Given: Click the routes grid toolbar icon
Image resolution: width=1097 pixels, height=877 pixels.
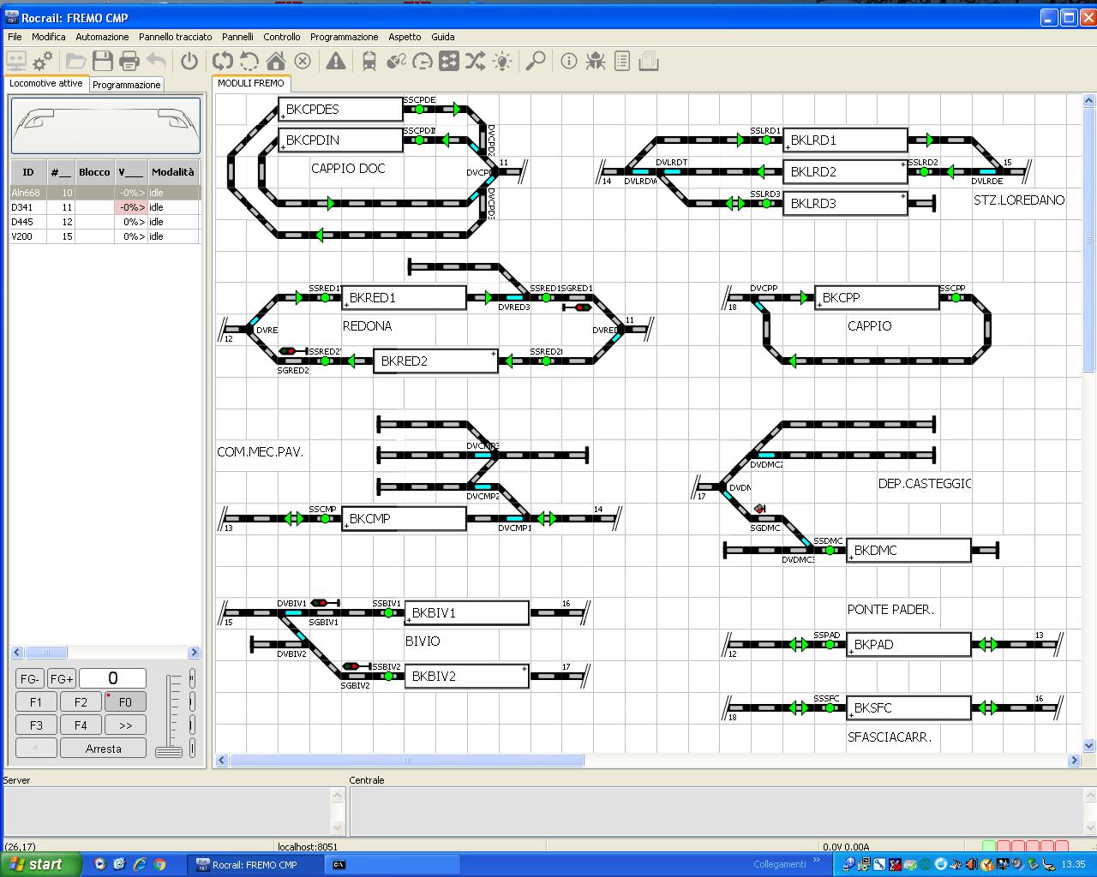Looking at the screenshot, I should 449,61.
